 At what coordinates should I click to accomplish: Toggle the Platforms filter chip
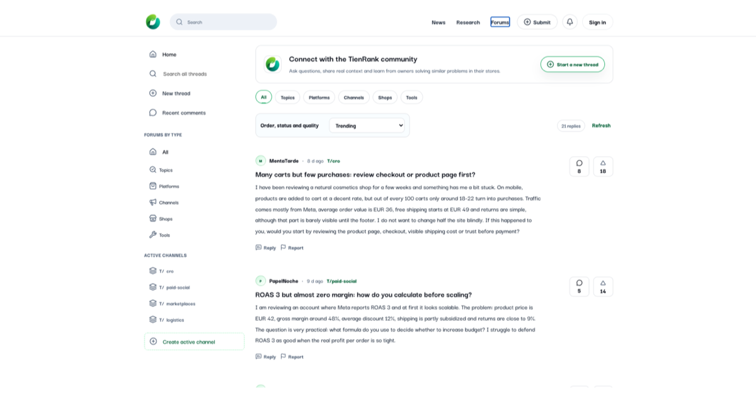tap(319, 97)
